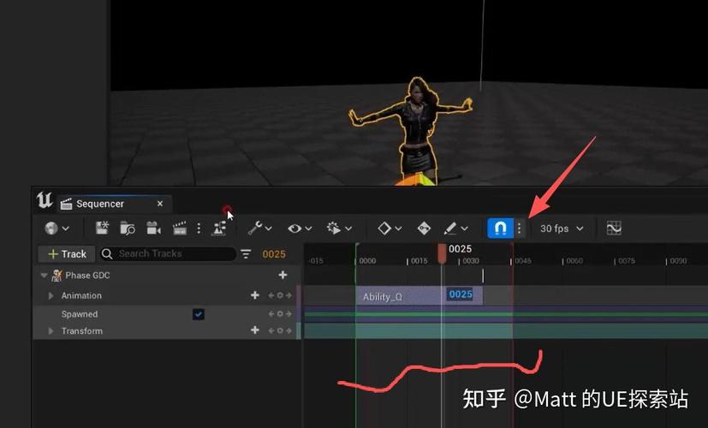This screenshot has height=428, width=708.
Task: Expand the Transform track
Action: point(51,331)
